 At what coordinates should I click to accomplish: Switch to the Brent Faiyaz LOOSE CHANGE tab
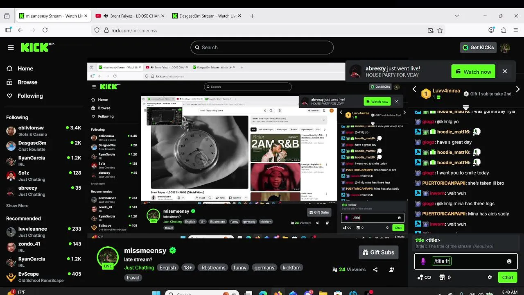coord(129,16)
